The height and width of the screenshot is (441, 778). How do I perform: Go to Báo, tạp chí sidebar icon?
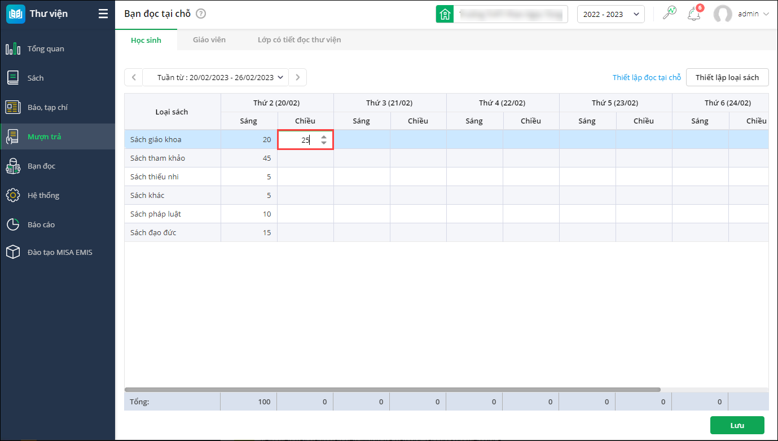click(13, 107)
